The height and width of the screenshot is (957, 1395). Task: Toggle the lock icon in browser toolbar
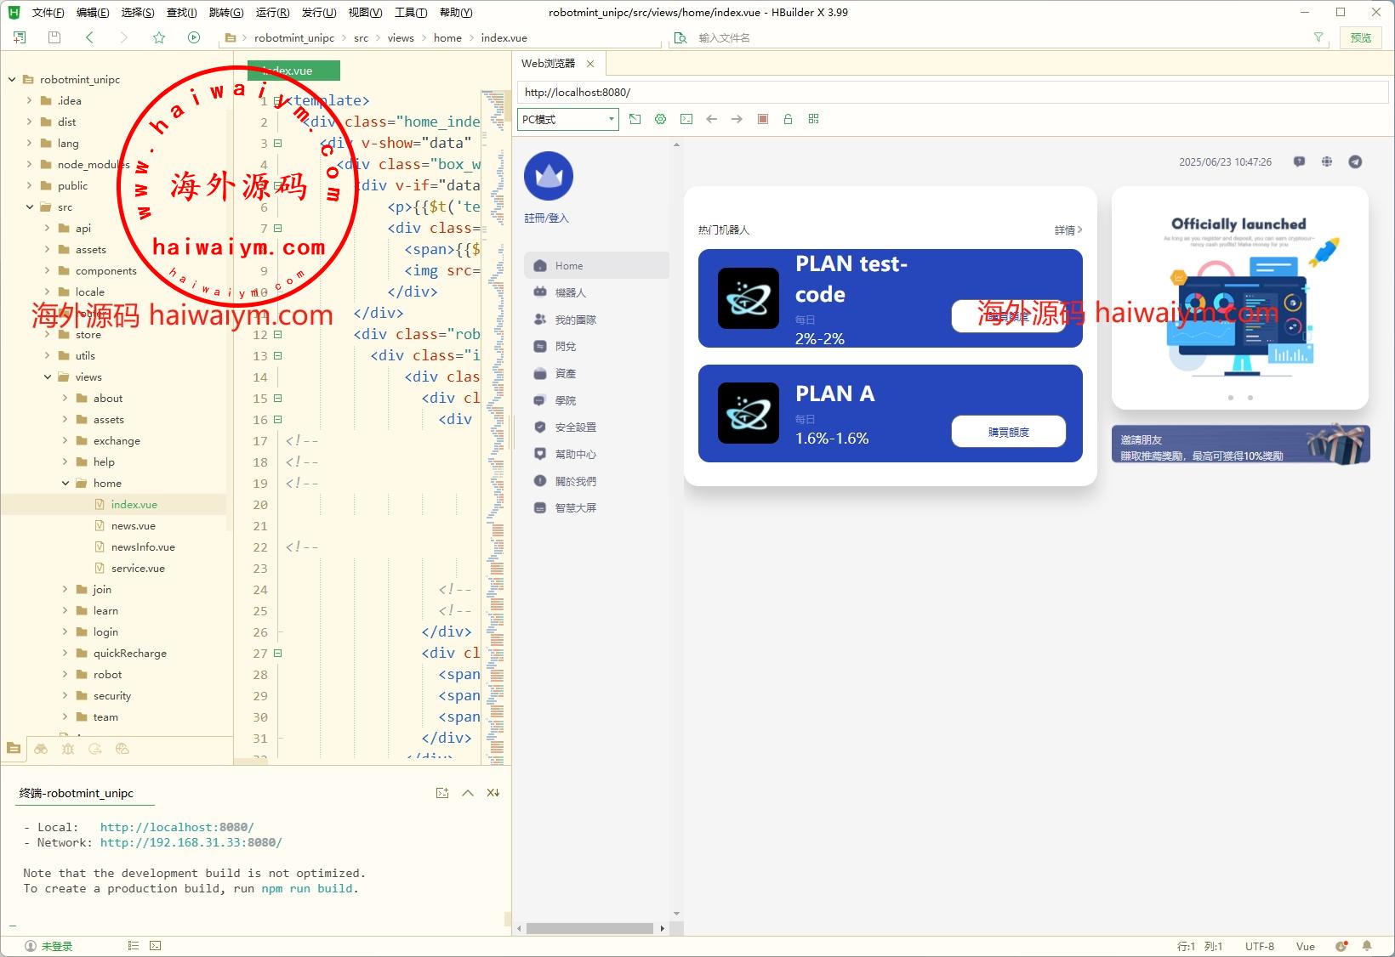(788, 119)
